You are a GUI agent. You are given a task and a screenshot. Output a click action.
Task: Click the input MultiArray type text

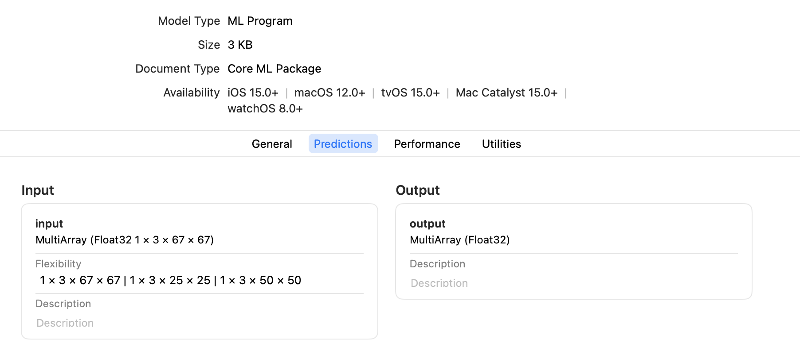click(x=125, y=240)
